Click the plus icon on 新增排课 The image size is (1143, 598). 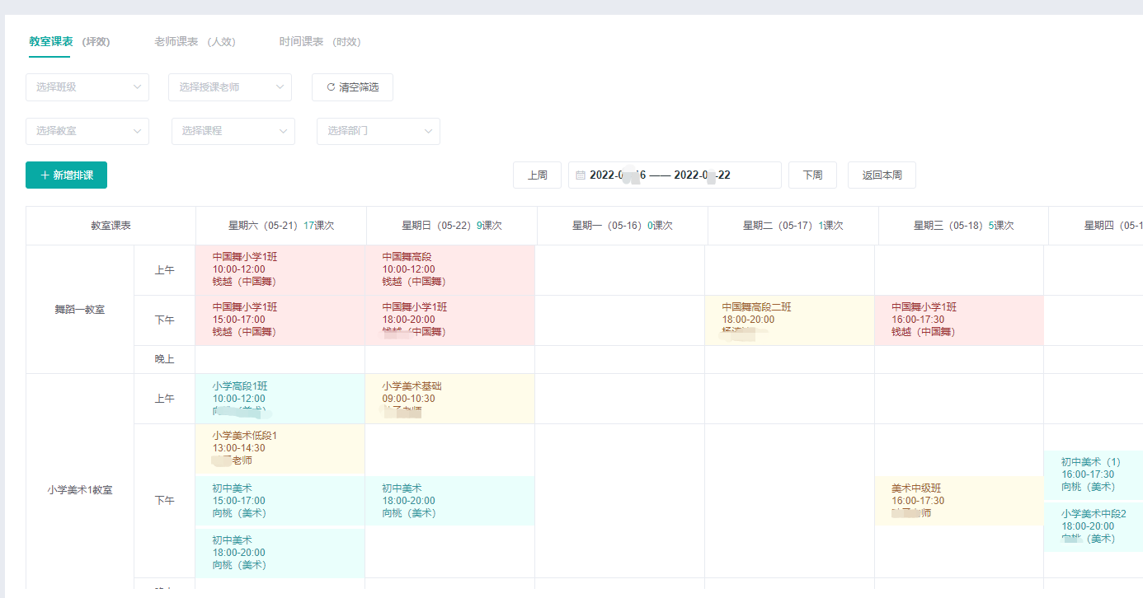45,175
